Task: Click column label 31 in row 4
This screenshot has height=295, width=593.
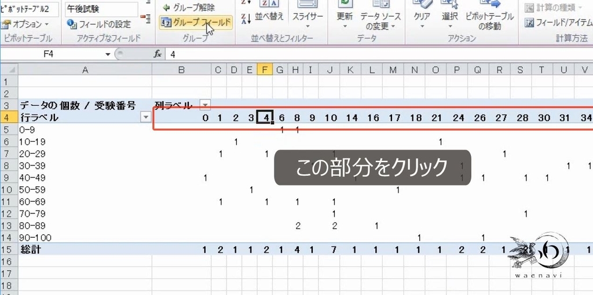Action: click(564, 118)
